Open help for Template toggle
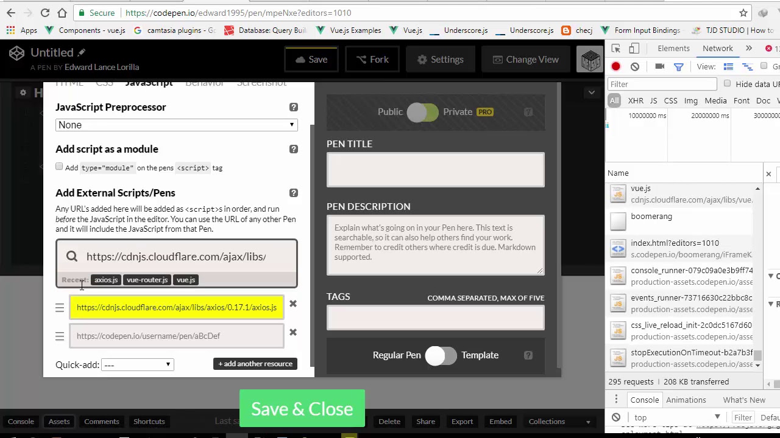This screenshot has height=438, width=780. [x=528, y=355]
